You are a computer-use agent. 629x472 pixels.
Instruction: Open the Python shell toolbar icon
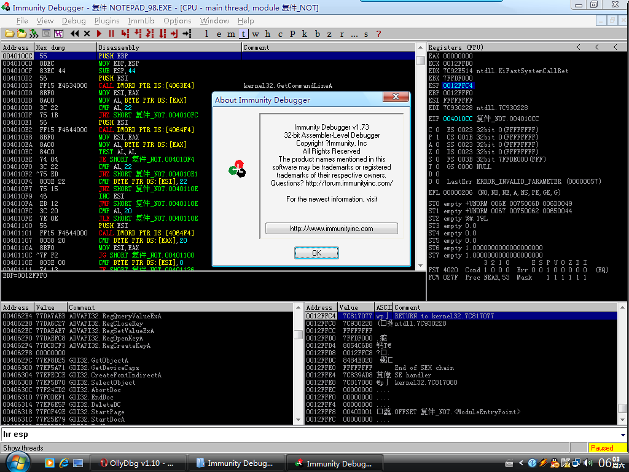pyautogui.click(x=34, y=34)
